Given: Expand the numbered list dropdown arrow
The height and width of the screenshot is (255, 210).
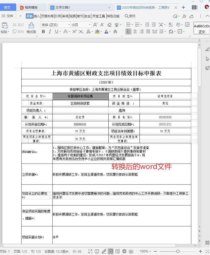Looking at the screenshot, I should 141,25.
